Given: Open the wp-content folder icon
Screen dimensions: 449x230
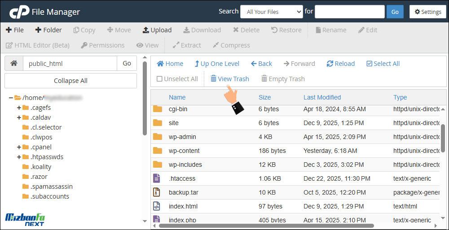Looking at the screenshot, I should [157, 151].
